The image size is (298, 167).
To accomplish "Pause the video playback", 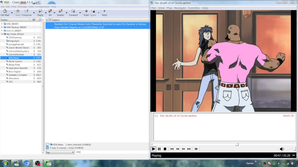I will tap(159, 149).
